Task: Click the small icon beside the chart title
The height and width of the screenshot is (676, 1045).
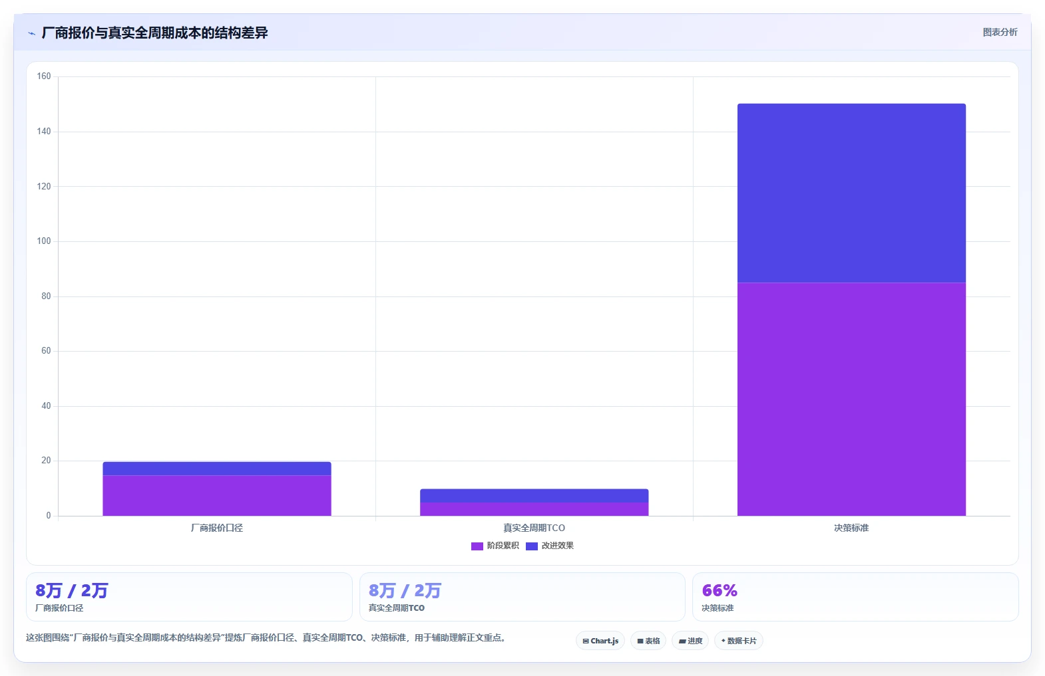Action: tap(31, 33)
